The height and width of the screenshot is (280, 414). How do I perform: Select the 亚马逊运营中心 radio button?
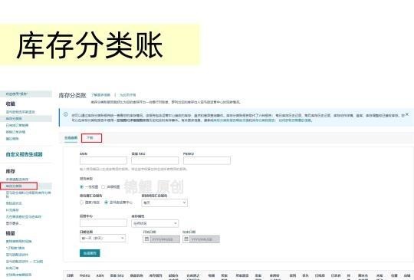[x=106, y=203]
